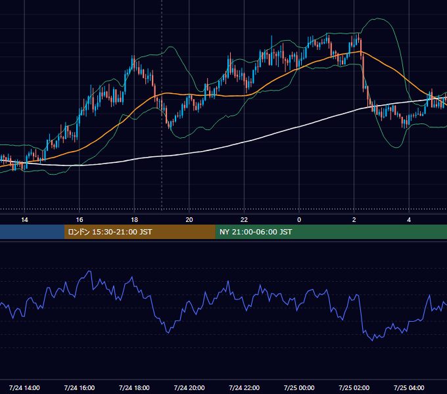This screenshot has width=447, height=394.
Task: Click the 7/24 20:00 date label
Action: (189, 387)
